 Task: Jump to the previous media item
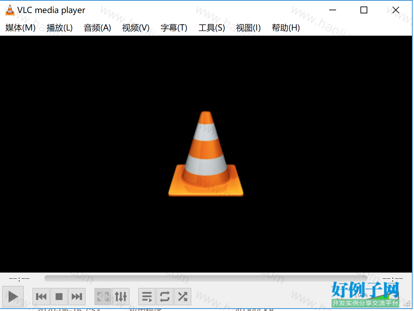pos(41,297)
